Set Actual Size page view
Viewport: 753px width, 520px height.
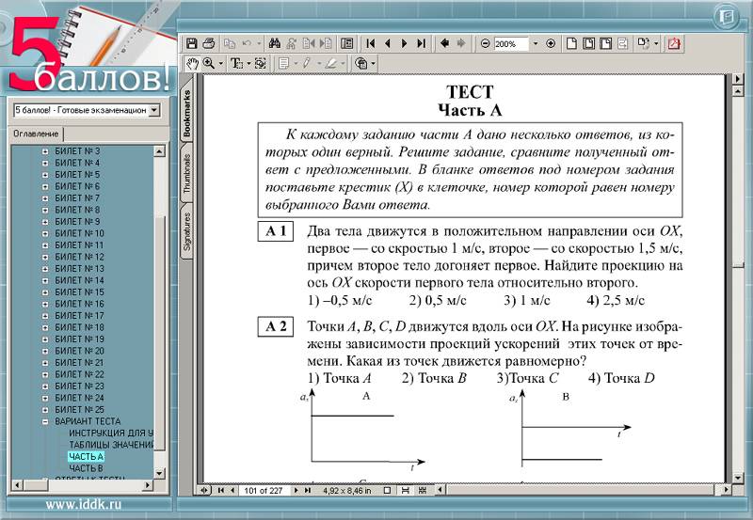coord(571,43)
